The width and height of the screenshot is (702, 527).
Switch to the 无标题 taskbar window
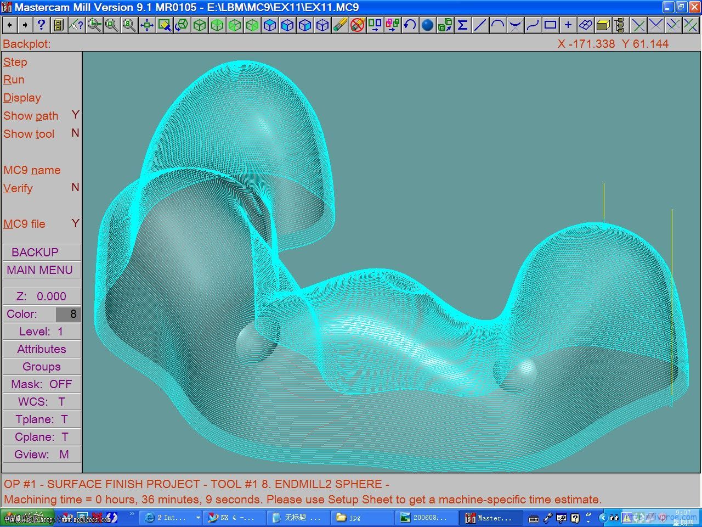[x=298, y=518]
